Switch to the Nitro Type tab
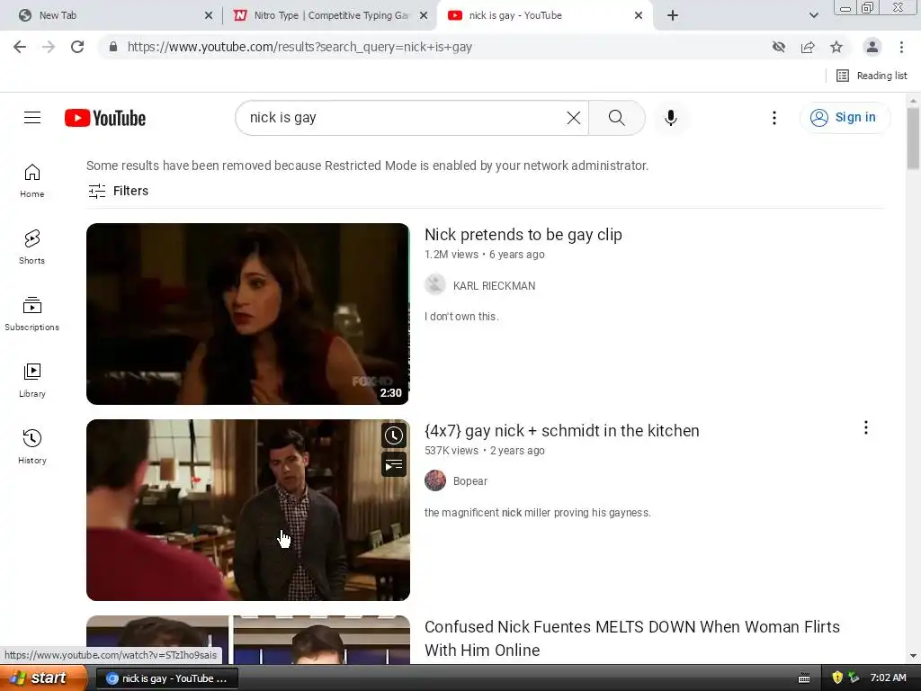 (329, 15)
